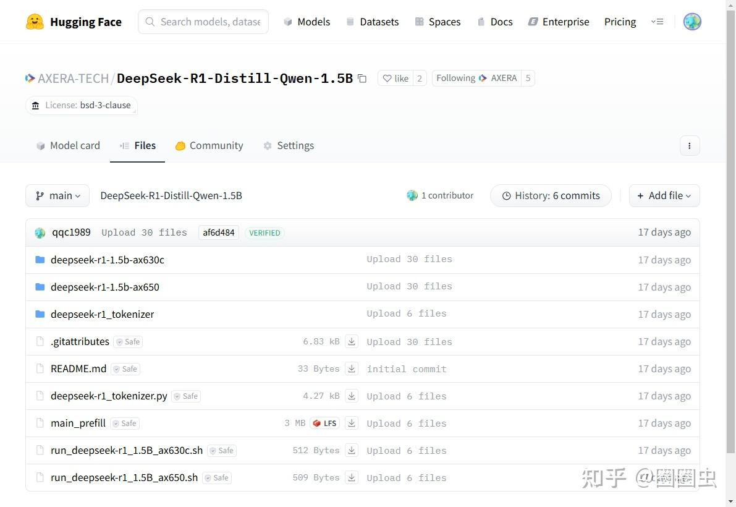Toggle the like button on this model

[x=395, y=78]
